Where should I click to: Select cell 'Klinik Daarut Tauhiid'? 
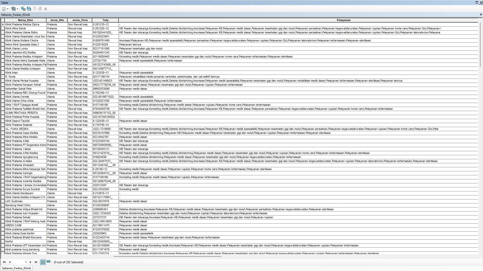(x=25, y=121)
